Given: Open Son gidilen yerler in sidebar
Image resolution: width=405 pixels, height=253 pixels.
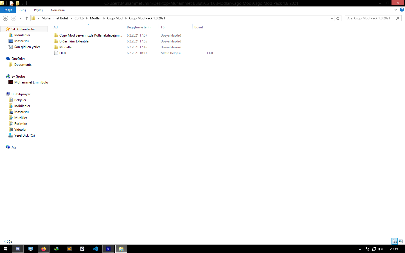Looking at the screenshot, I should coord(27,47).
